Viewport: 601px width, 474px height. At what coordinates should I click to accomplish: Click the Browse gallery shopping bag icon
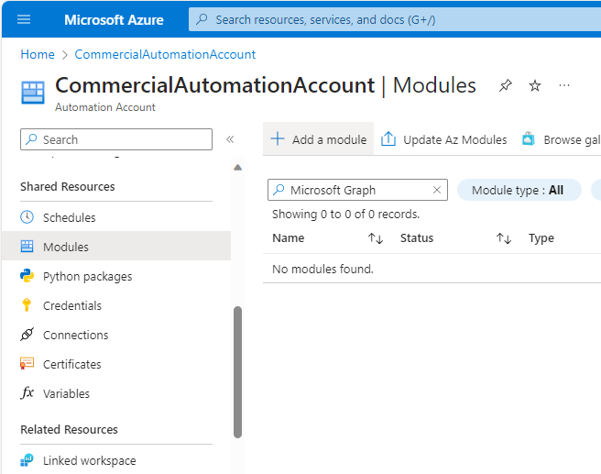click(x=529, y=138)
